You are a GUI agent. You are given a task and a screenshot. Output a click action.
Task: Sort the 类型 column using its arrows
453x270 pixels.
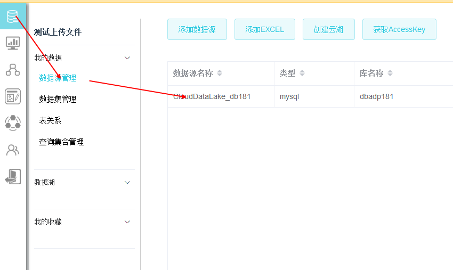pos(303,73)
